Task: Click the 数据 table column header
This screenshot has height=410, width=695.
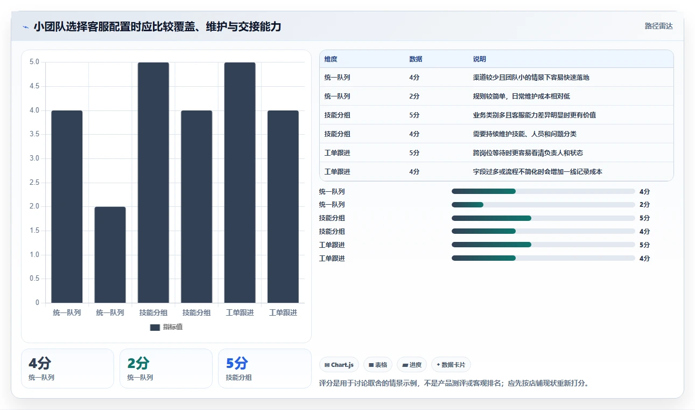Action: (x=416, y=59)
